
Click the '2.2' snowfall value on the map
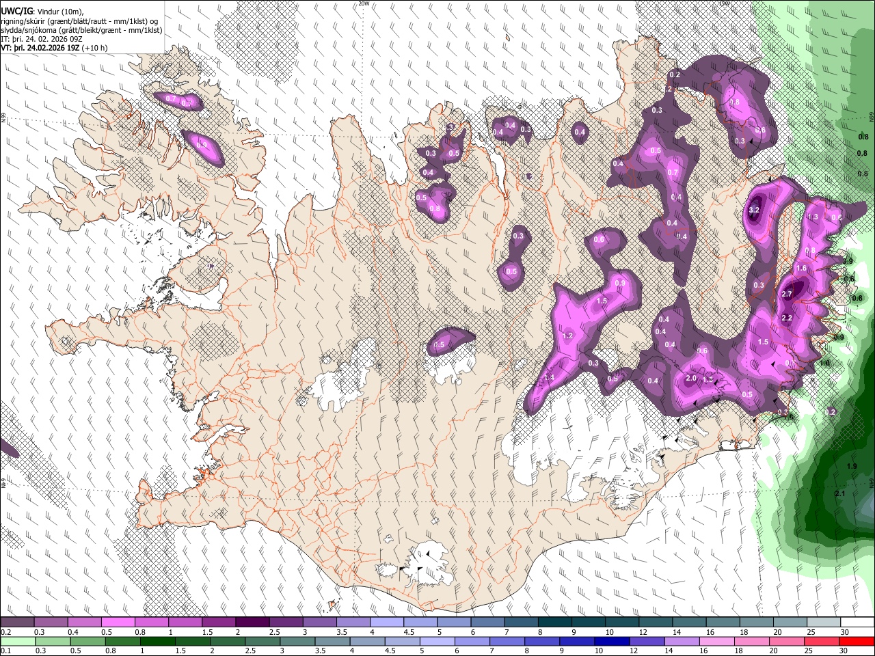786,318
